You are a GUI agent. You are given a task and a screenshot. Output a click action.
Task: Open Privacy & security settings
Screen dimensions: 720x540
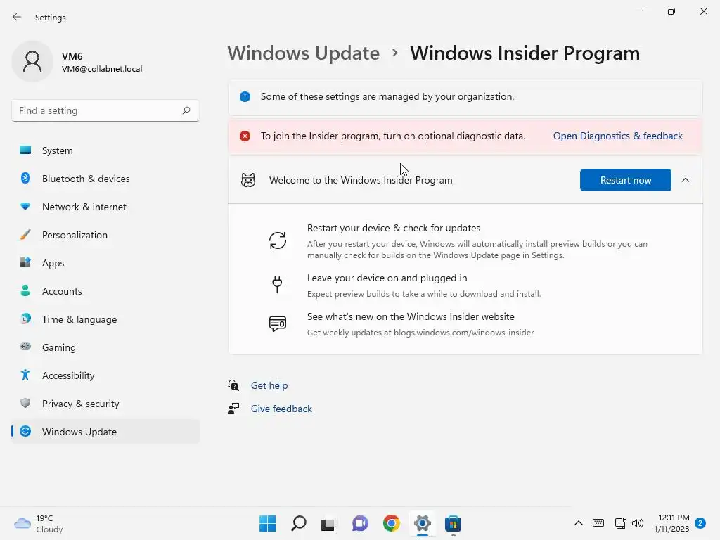click(x=105, y=404)
